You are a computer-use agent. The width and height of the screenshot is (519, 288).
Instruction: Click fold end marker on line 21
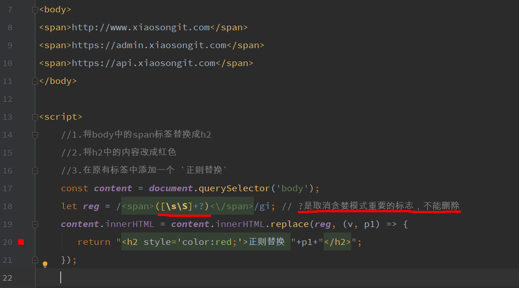click(35, 260)
